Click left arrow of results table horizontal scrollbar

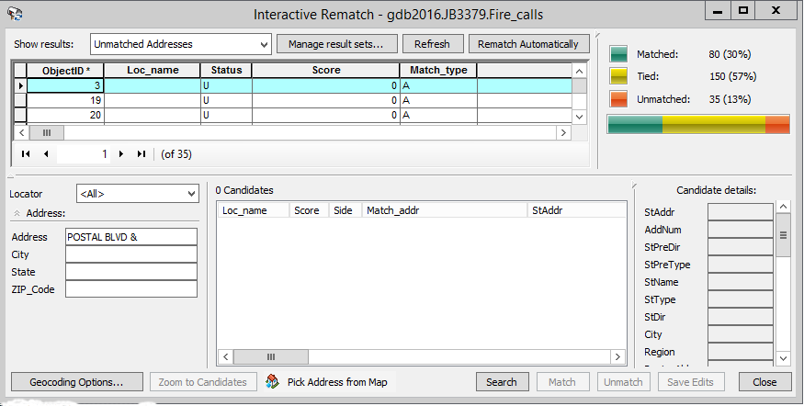click(21, 133)
